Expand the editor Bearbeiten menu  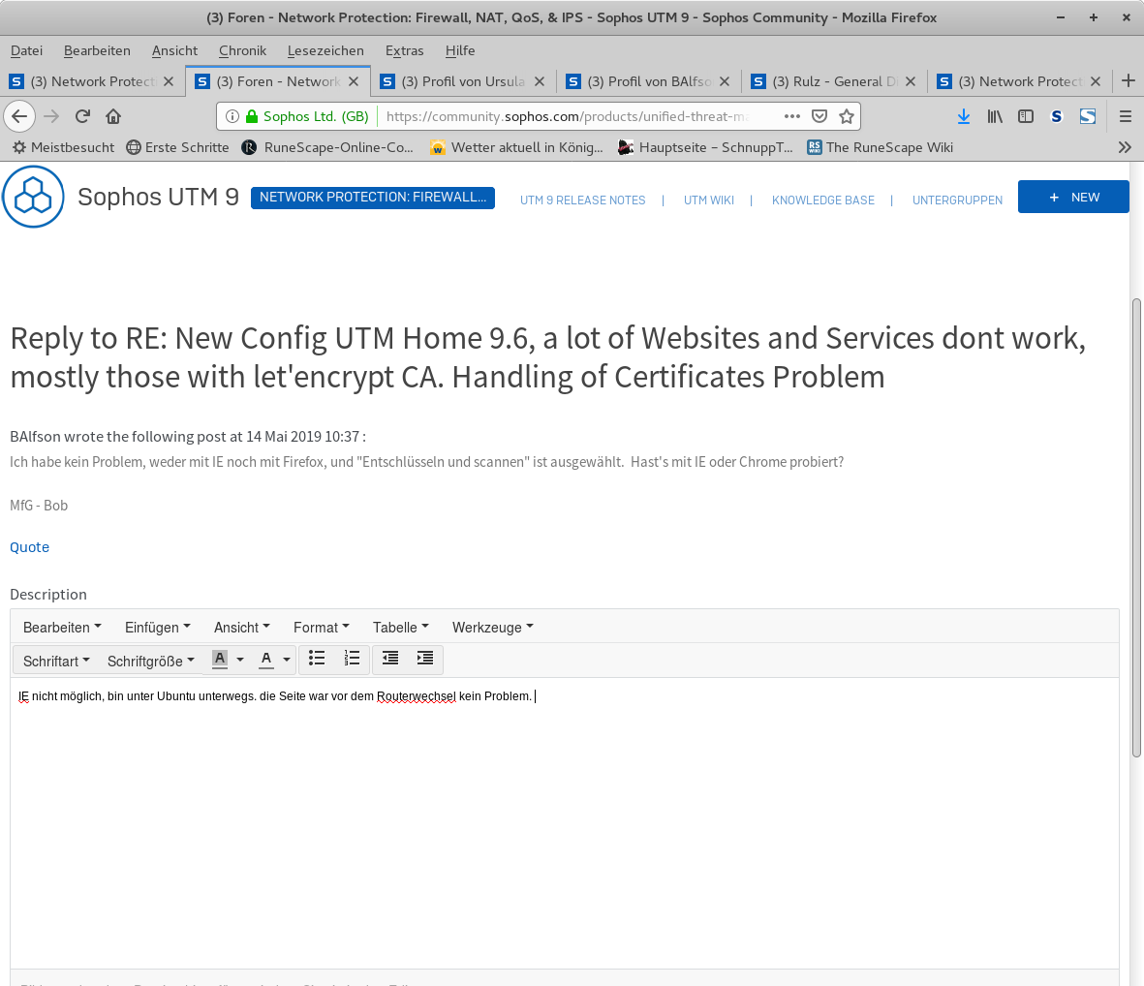tap(62, 628)
